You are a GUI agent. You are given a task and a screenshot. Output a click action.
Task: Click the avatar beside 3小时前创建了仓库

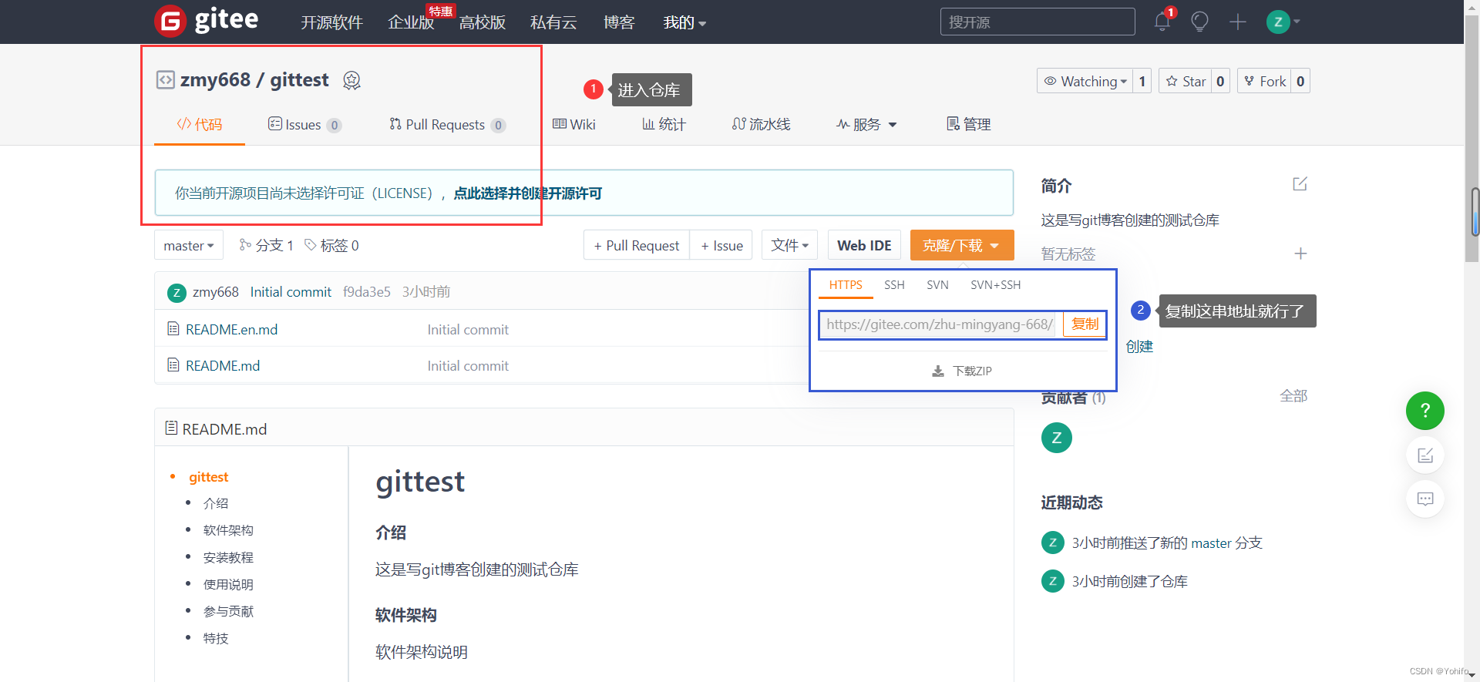click(x=1052, y=581)
